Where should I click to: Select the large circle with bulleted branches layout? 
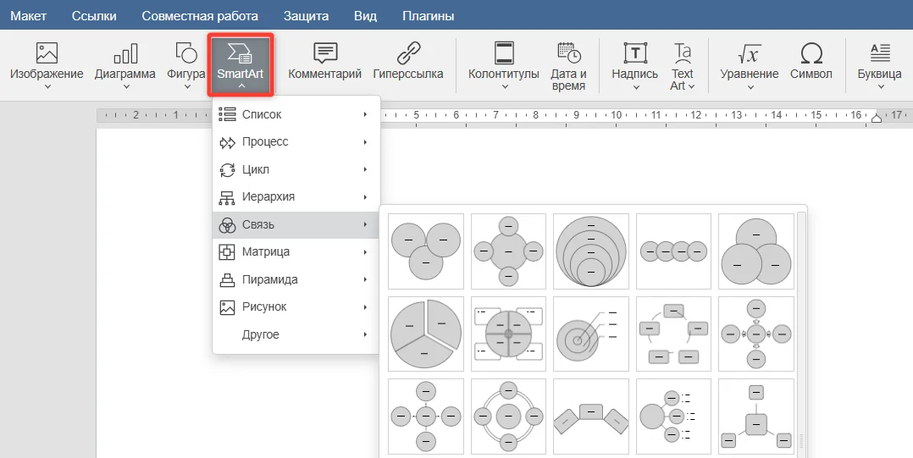(x=673, y=417)
